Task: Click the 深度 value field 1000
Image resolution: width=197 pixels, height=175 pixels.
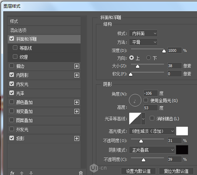Action: click(x=175, y=50)
